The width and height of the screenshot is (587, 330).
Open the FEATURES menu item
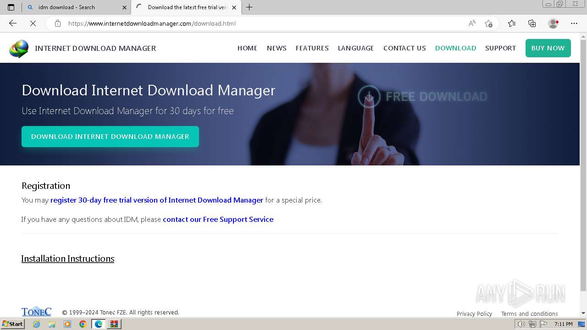tap(312, 48)
